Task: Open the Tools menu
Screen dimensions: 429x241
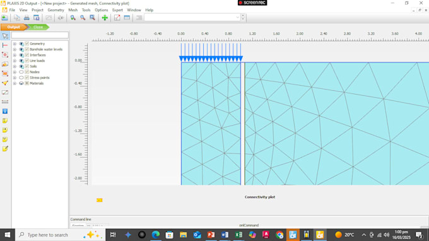Action: [x=86, y=10]
